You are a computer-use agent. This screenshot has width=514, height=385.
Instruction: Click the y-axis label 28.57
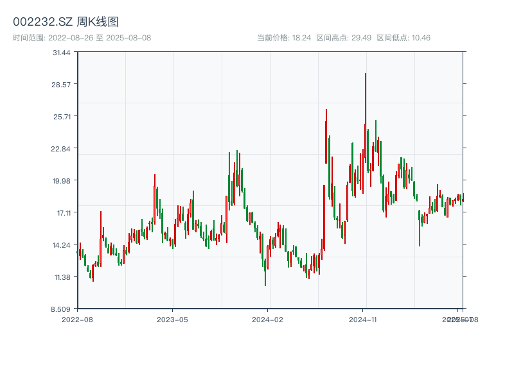(x=61, y=85)
